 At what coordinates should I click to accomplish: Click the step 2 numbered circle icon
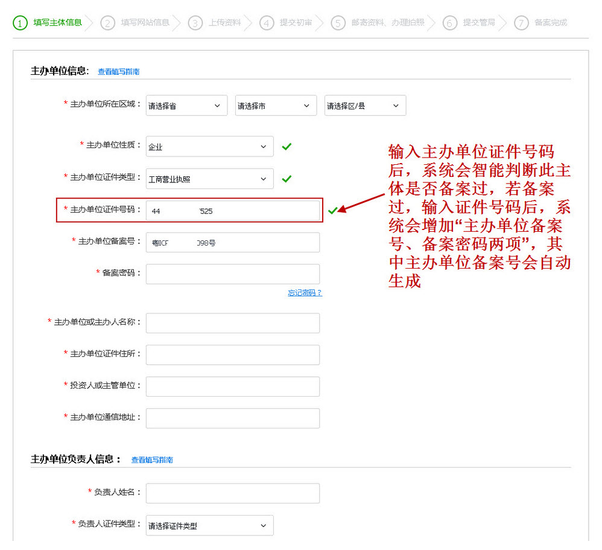(x=108, y=23)
